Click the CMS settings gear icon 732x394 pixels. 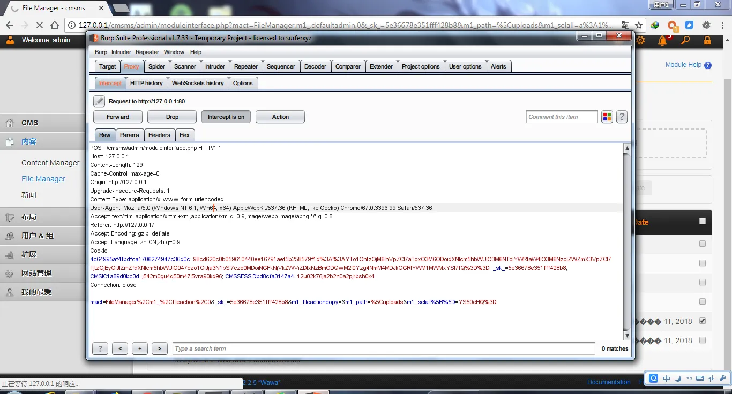[x=640, y=41]
